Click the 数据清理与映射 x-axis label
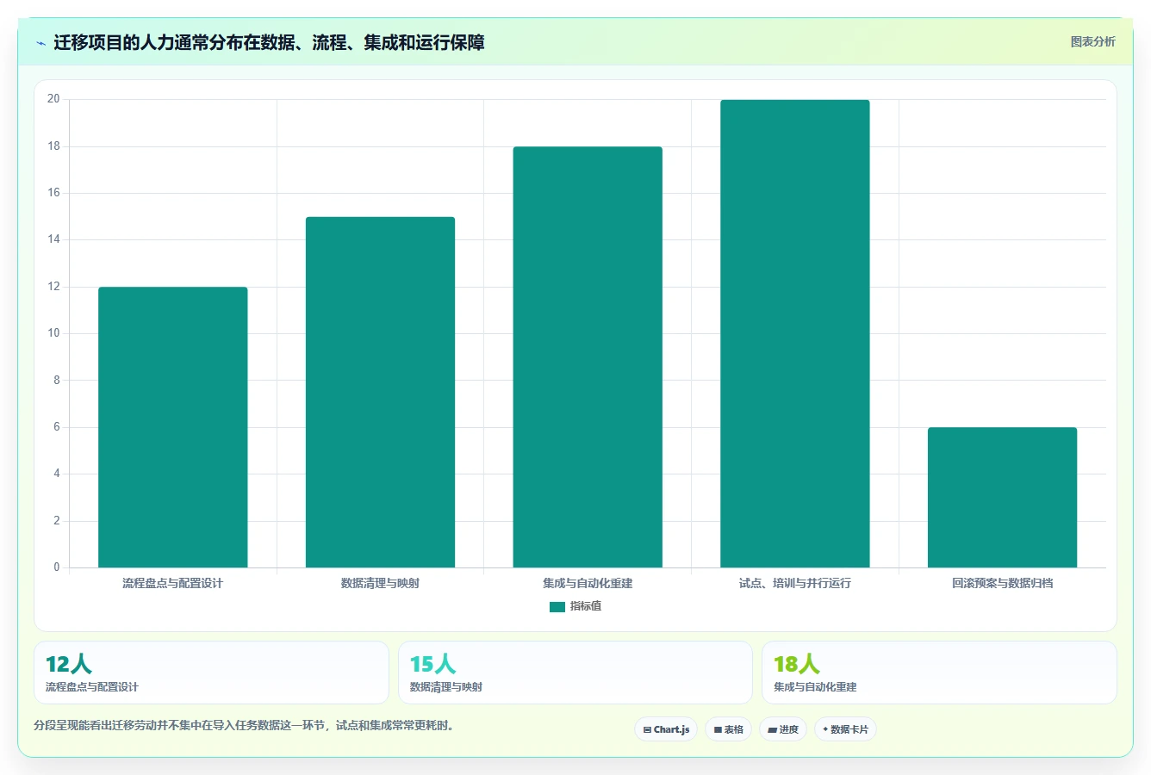The image size is (1151, 775). (x=380, y=583)
